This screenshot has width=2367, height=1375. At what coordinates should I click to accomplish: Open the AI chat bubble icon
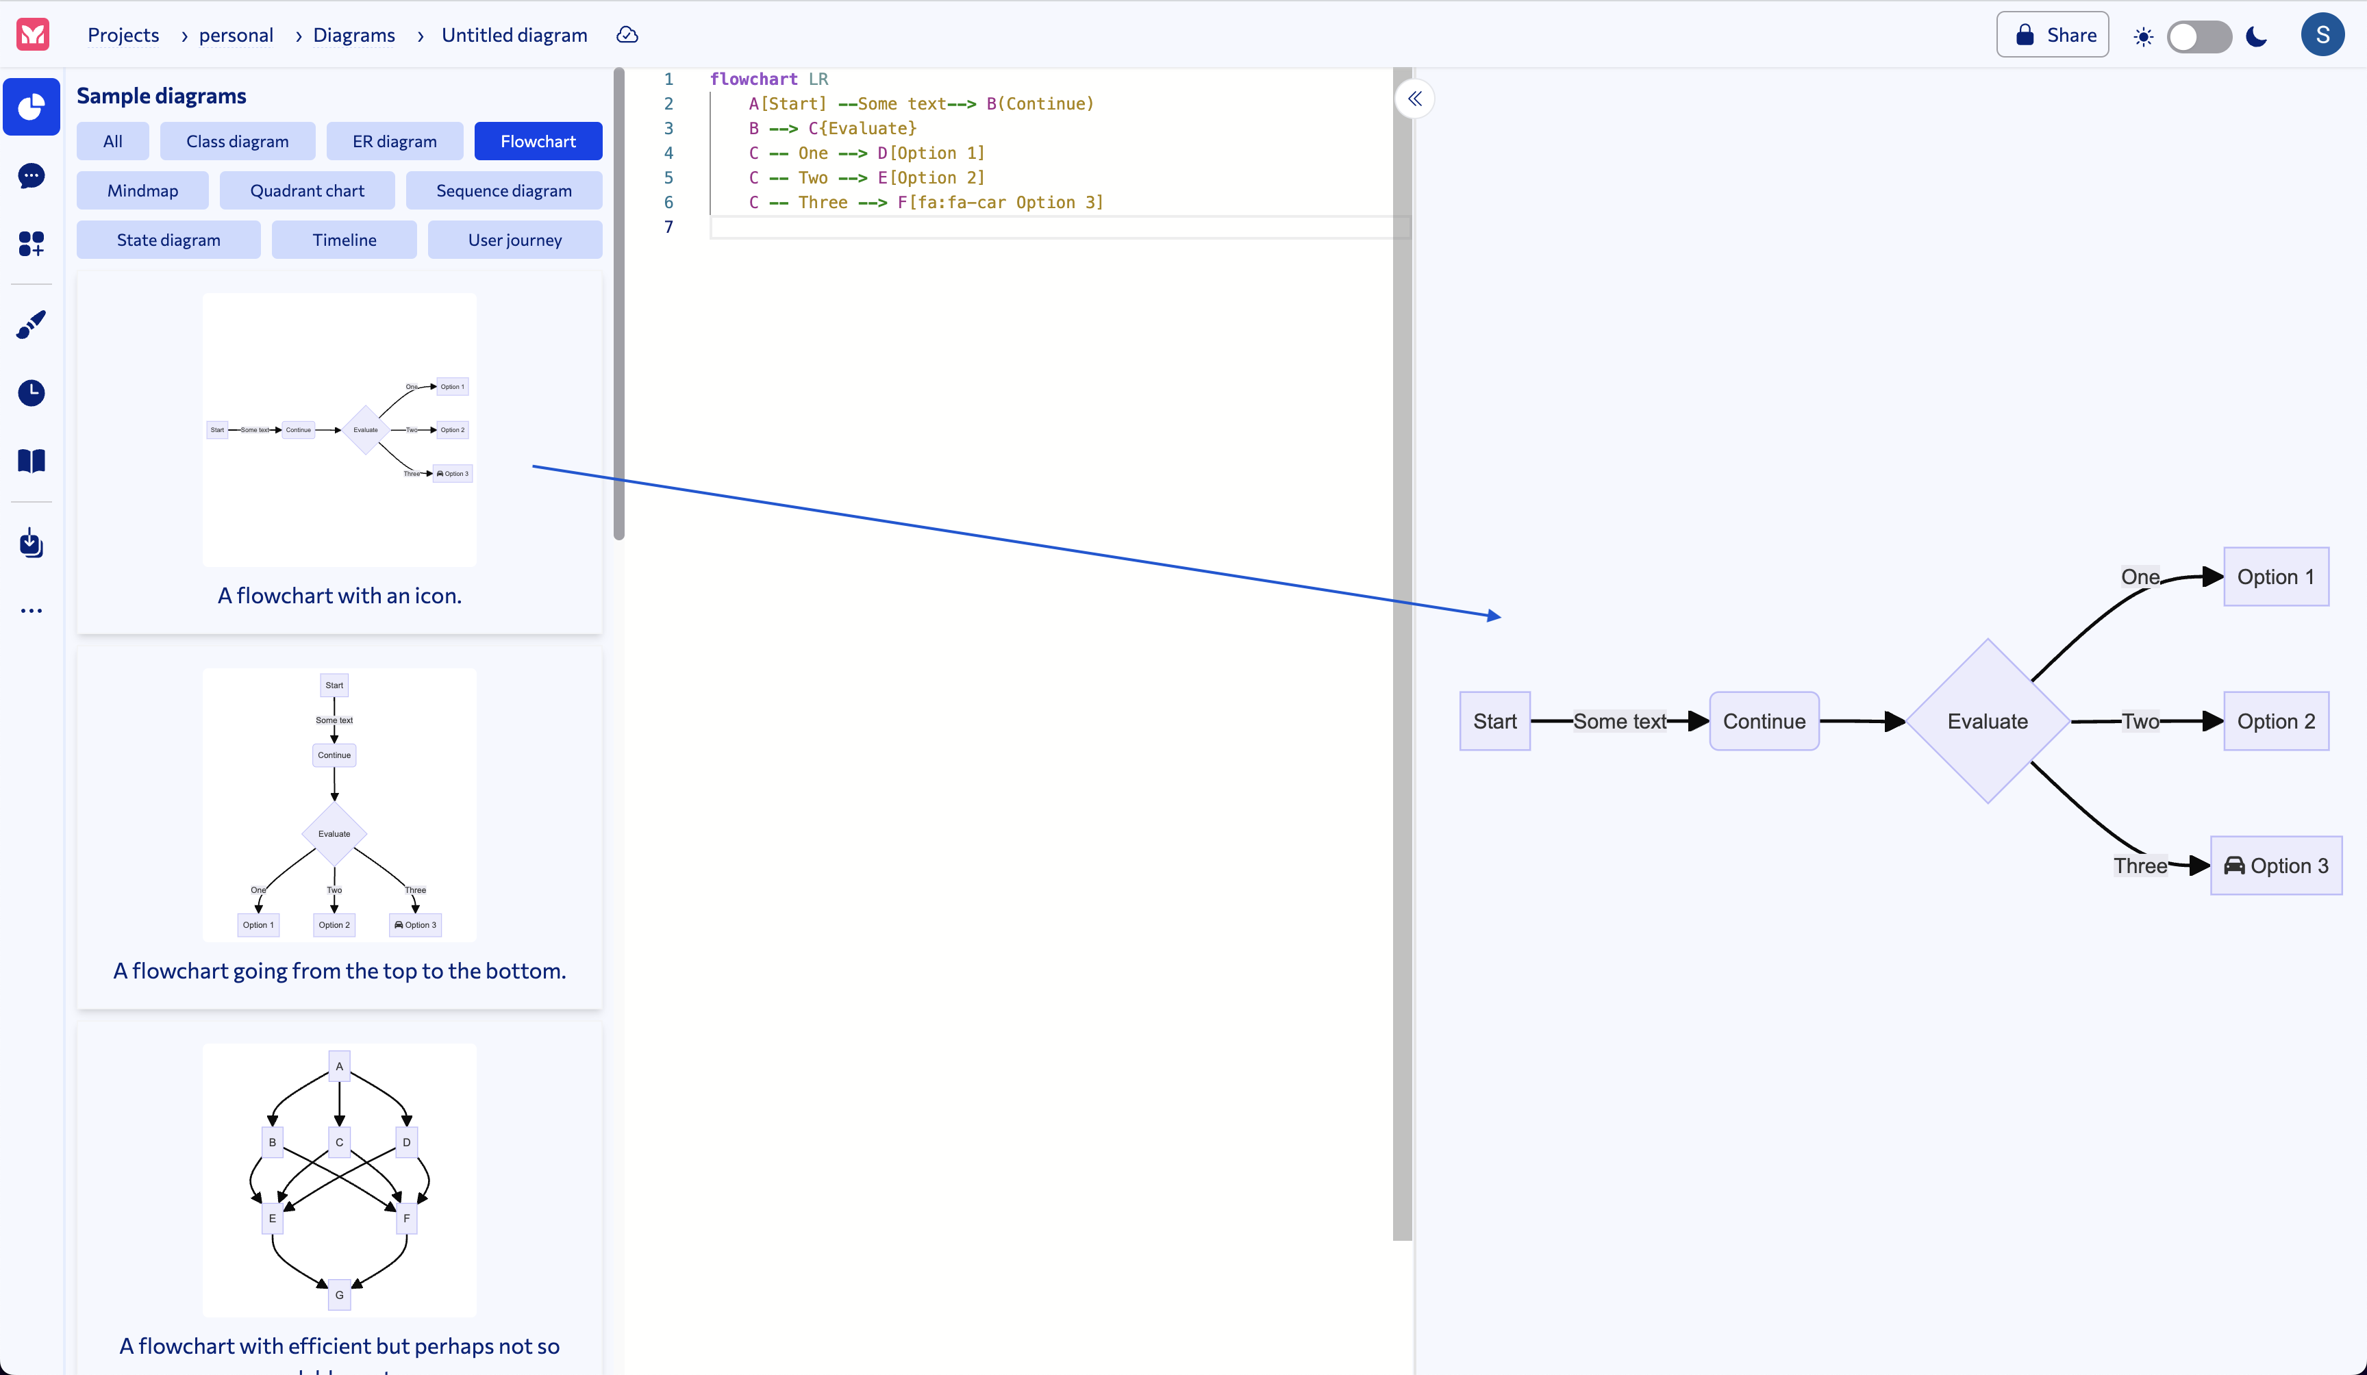pos(32,175)
